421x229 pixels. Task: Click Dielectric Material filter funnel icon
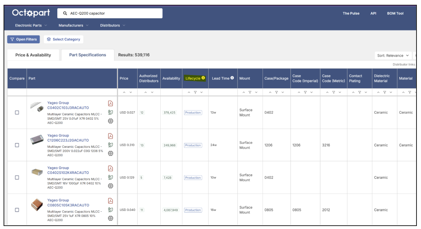point(384,92)
